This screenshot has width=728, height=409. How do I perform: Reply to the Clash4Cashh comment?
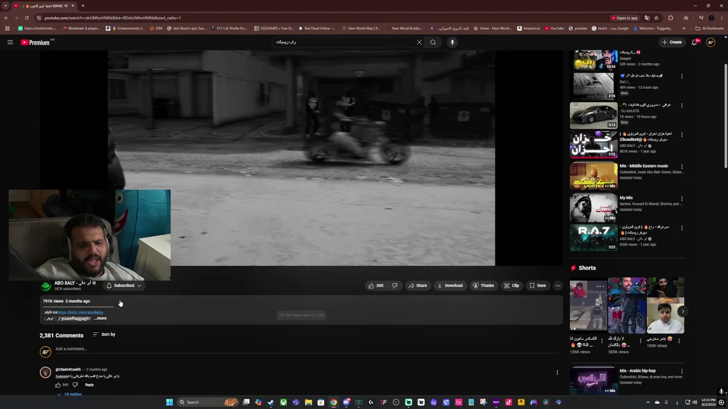point(89,385)
